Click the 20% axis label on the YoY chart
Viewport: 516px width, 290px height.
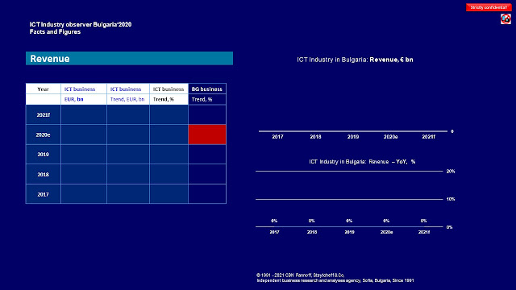[x=451, y=172]
